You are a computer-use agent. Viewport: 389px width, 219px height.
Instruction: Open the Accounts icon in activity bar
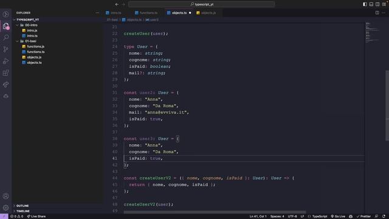tap(5, 196)
